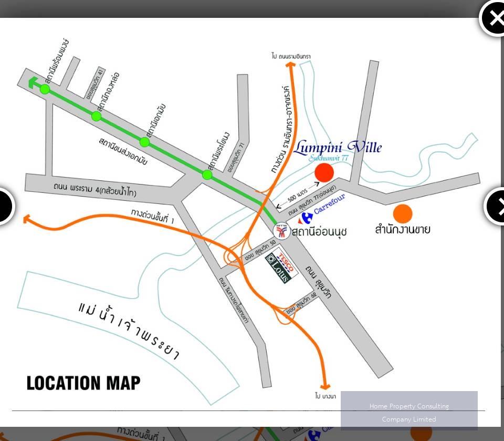This screenshot has width=504, height=441.
Task: Click the 'ถนน พระราม 4(กล้วยน้ำไท)' road label
Action: coord(95,190)
